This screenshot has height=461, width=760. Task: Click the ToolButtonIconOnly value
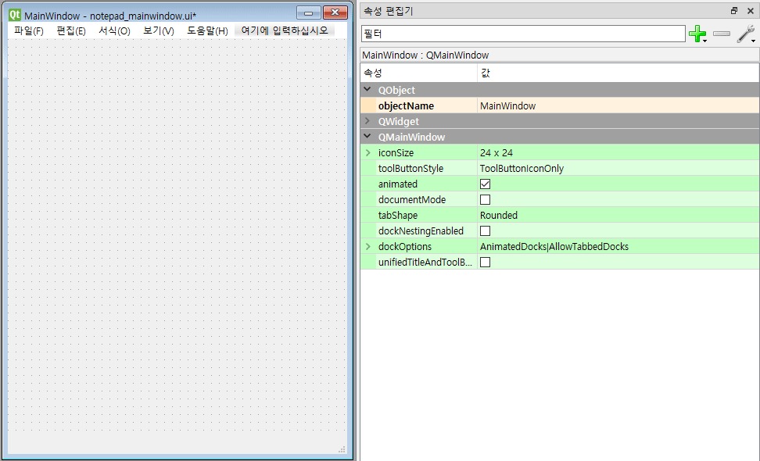(x=522, y=169)
